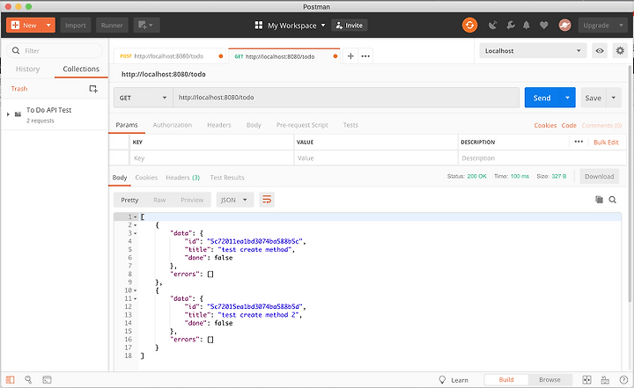Viewport: 634px width, 388px height.
Task: Open the request Headers tab
Action: coord(219,125)
